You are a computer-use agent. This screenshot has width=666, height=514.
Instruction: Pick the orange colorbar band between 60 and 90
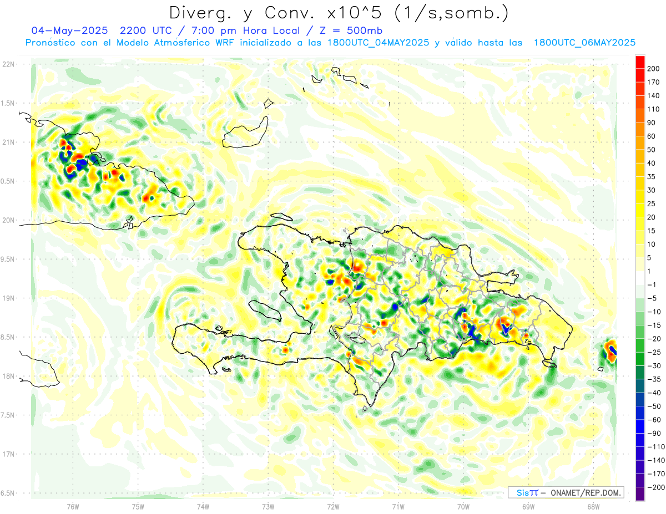[x=640, y=130]
